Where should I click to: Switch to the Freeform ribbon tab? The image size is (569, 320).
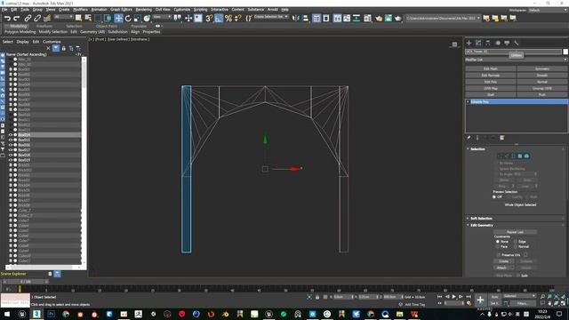point(44,26)
